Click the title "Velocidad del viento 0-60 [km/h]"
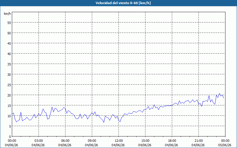The width and height of the screenshot is (237, 148). pos(123,3)
